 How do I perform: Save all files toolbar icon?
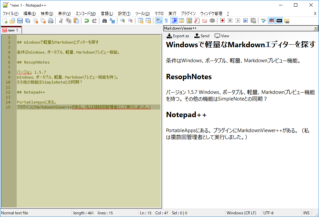tap(28, 21)
